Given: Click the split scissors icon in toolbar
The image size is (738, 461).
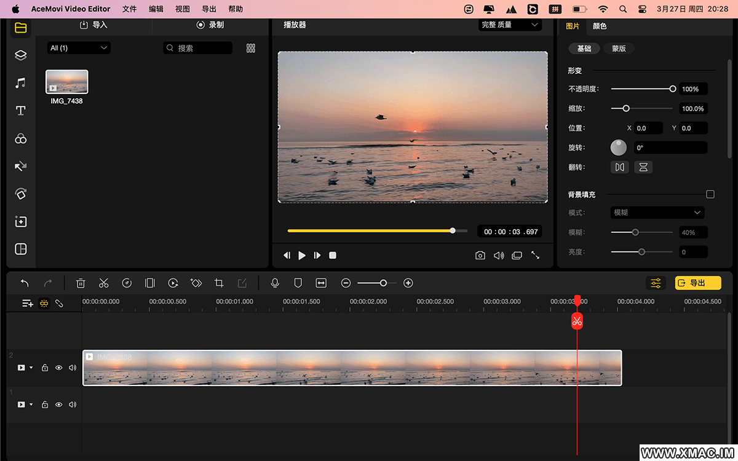Looking at the screenshot, I should pyautogui.click(x=103, y=283).
